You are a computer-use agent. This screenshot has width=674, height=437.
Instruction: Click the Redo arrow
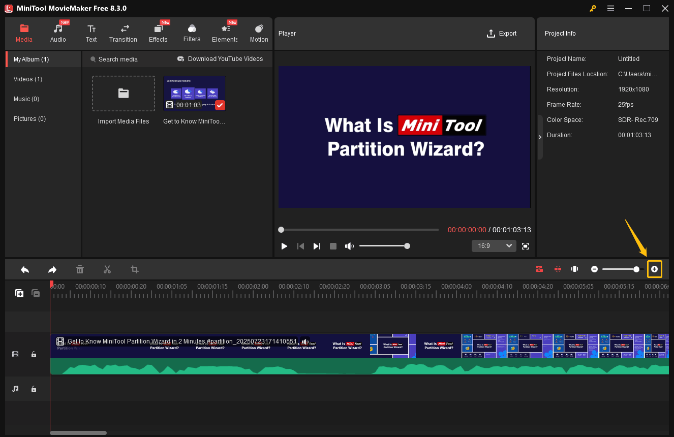click(52, 269)
